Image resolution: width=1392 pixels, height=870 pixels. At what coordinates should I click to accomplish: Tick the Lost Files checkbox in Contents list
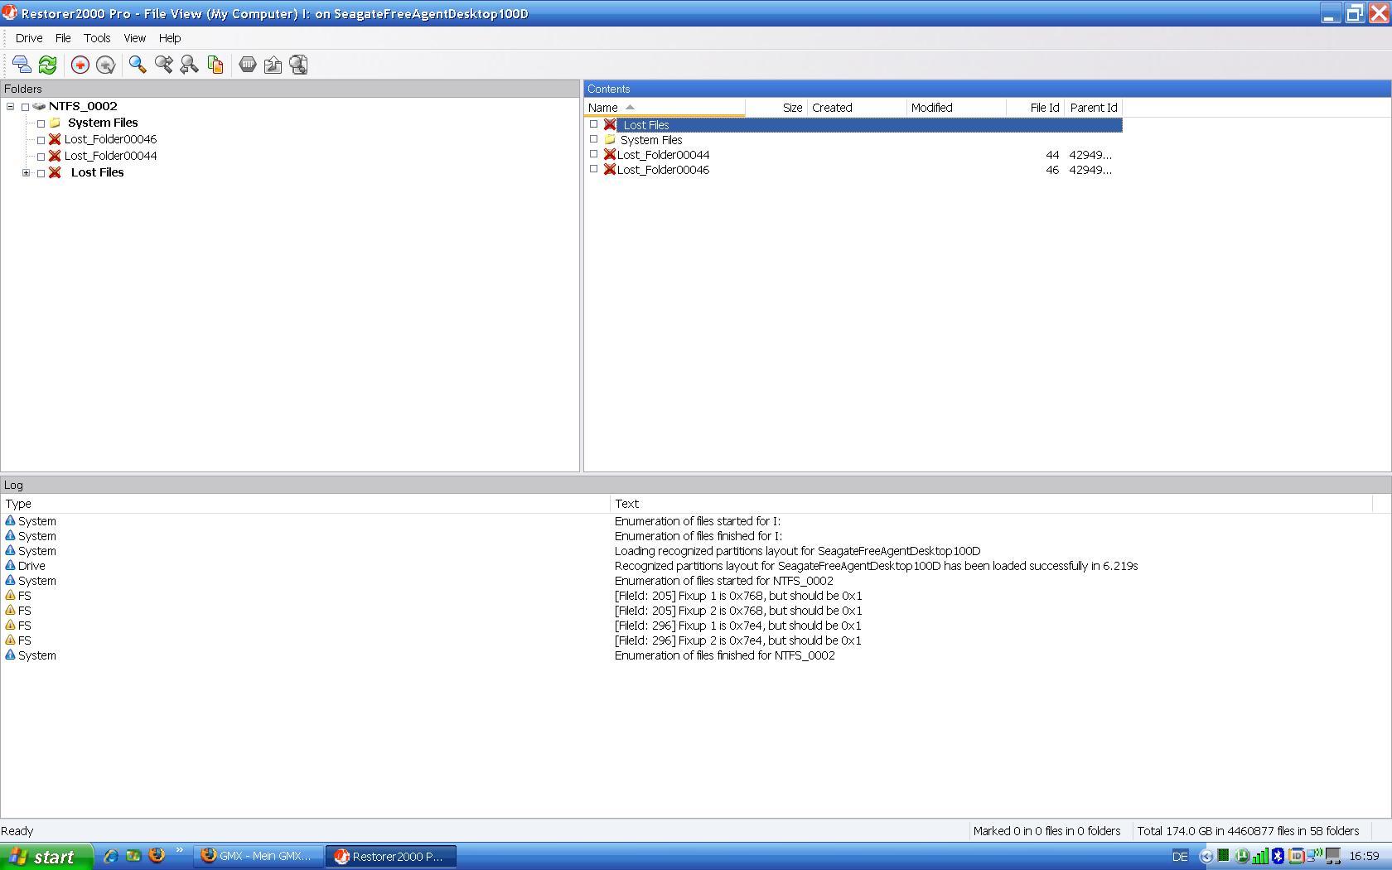coord(593,124)
